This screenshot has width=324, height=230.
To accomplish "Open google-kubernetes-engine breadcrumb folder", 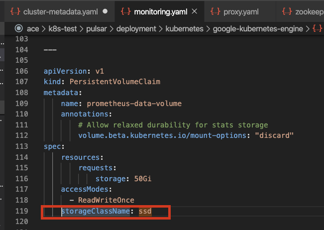I will [x=258, y=29].
